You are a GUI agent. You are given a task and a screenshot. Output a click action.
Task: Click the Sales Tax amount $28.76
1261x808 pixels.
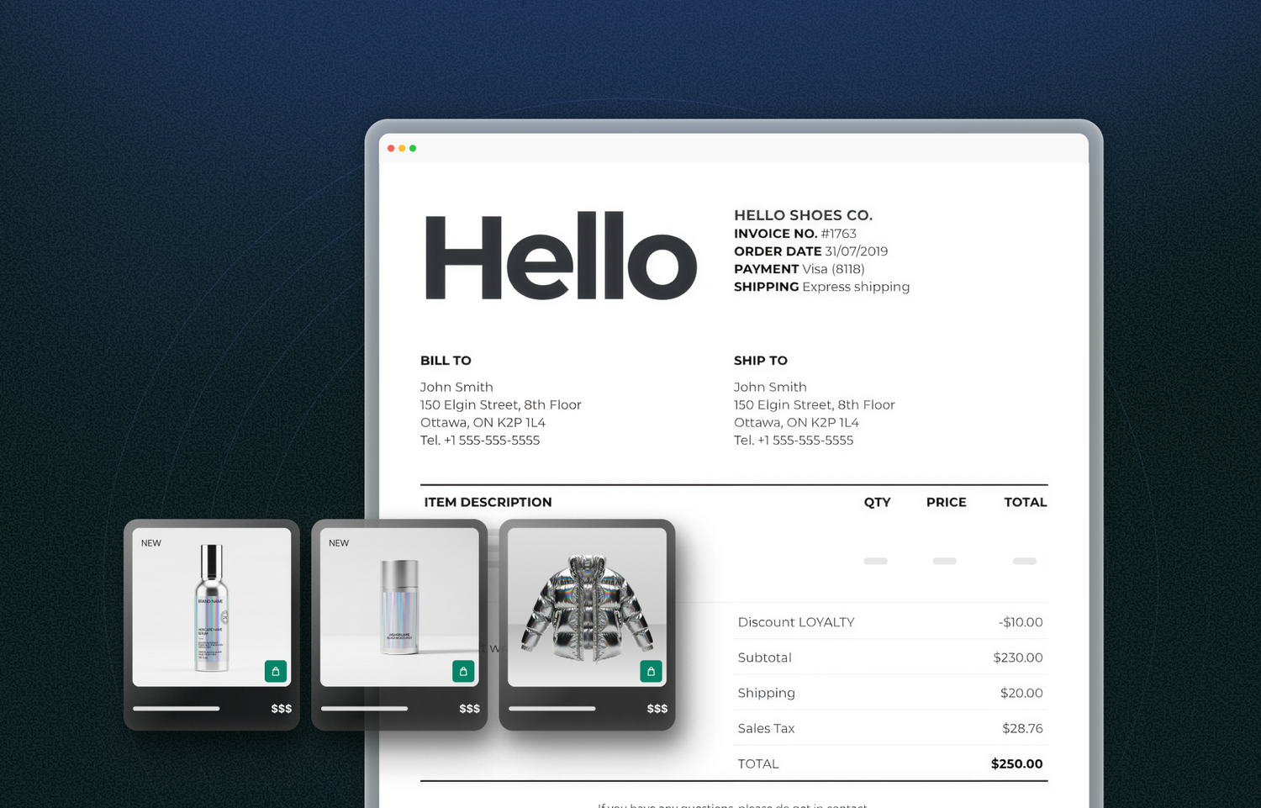(x=1022, y=728)
